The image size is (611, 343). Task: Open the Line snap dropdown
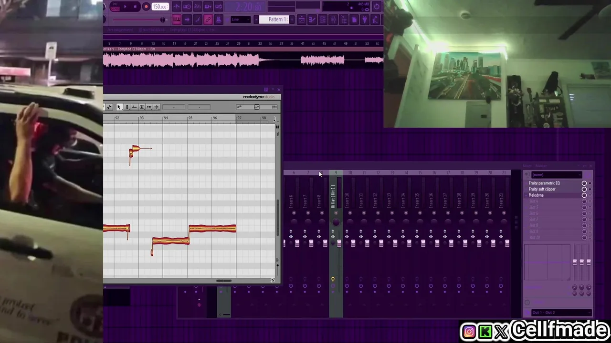pos(241,20)
